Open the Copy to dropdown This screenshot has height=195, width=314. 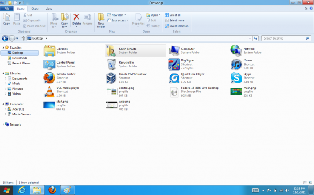64,20
